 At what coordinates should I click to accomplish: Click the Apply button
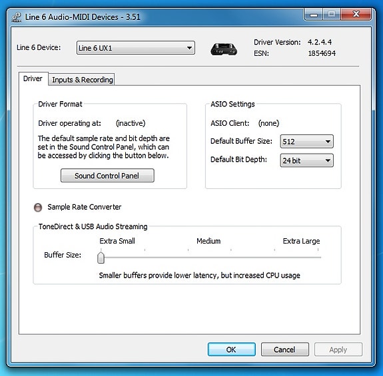[x=338, y=349]
